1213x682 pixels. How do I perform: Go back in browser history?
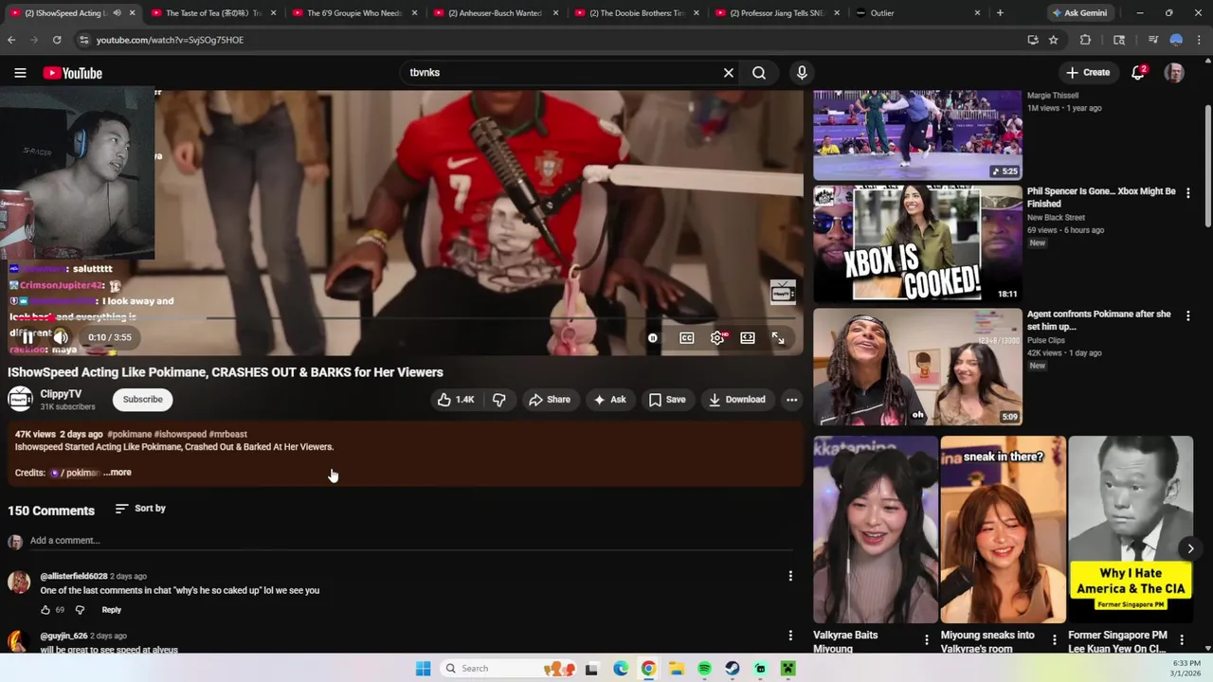pos(11,40)
